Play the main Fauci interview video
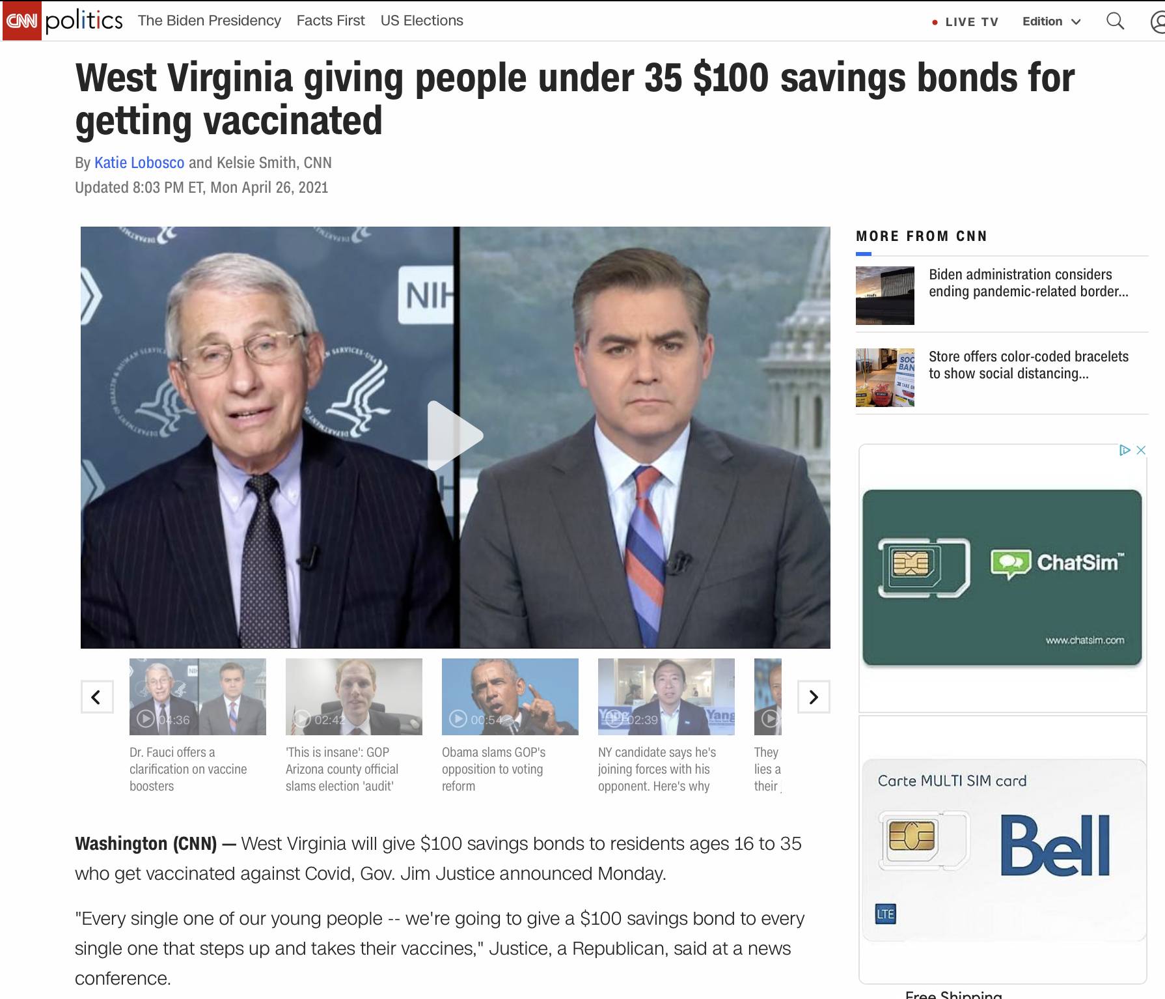The height and width of the screenshot is (999, 1165). click(455, 436)
